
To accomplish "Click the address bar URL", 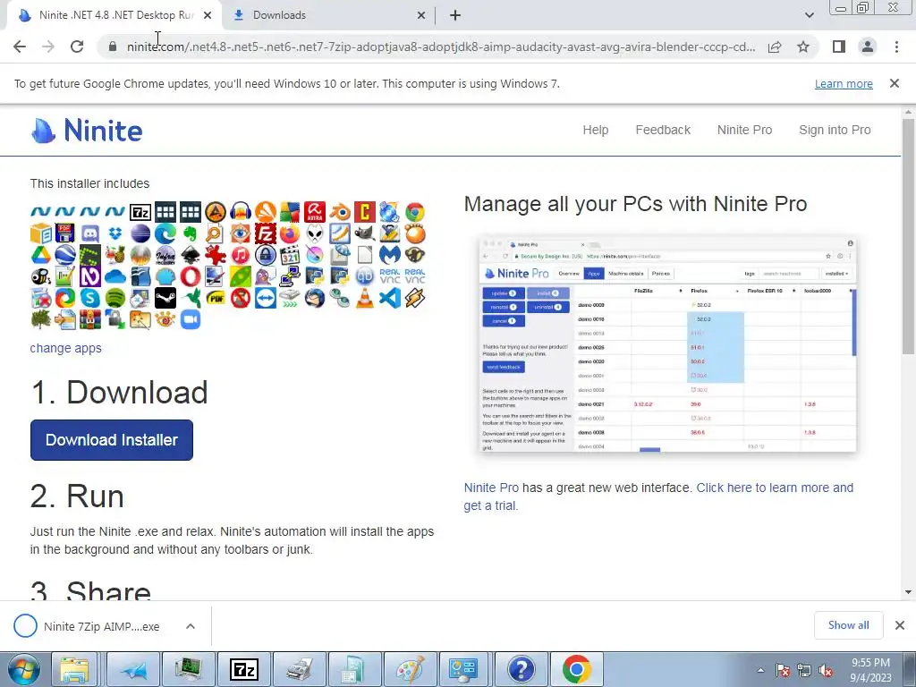I will coord(440,47).
